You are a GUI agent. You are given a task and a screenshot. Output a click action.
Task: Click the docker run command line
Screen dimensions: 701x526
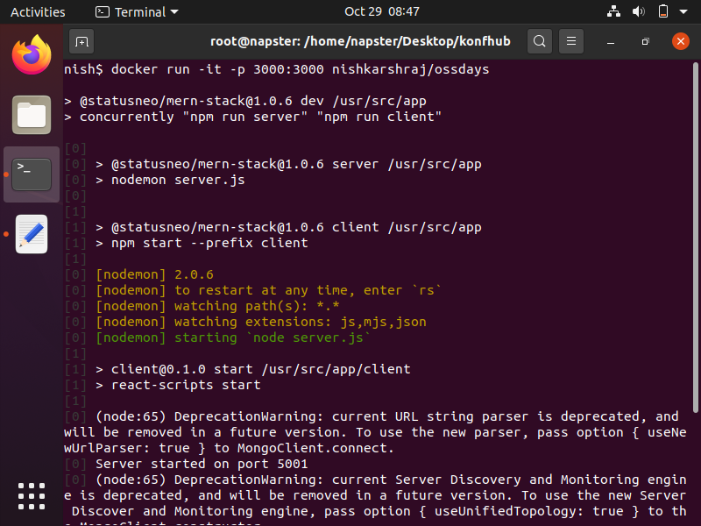[277, 70]
